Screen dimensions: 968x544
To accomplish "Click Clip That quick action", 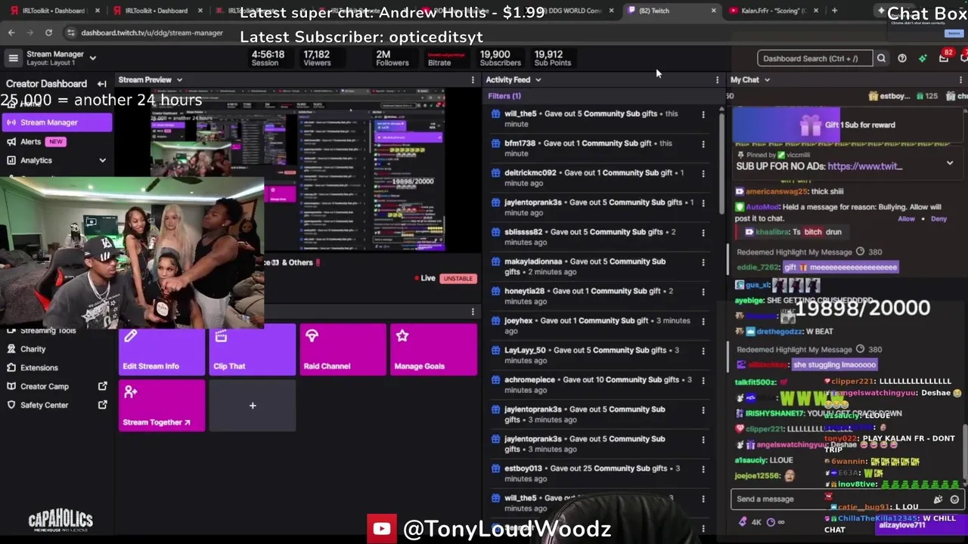I will 253,350.
